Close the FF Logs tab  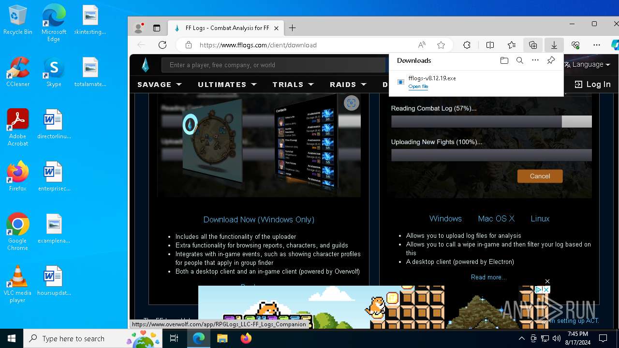pos(276,28)
